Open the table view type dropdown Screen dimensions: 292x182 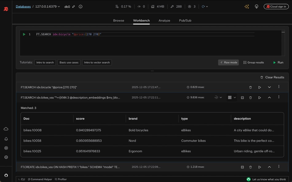(x=232, y=97)
